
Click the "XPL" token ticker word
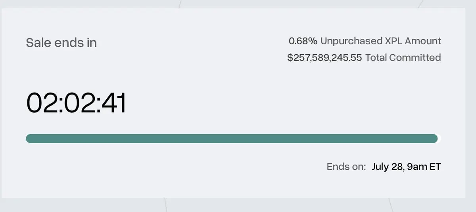[x=393, y=41]
